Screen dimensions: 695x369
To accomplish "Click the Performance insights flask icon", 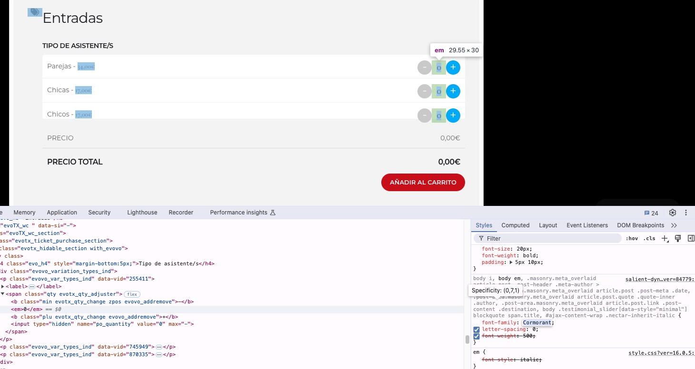I will click(x=273, y=213).
